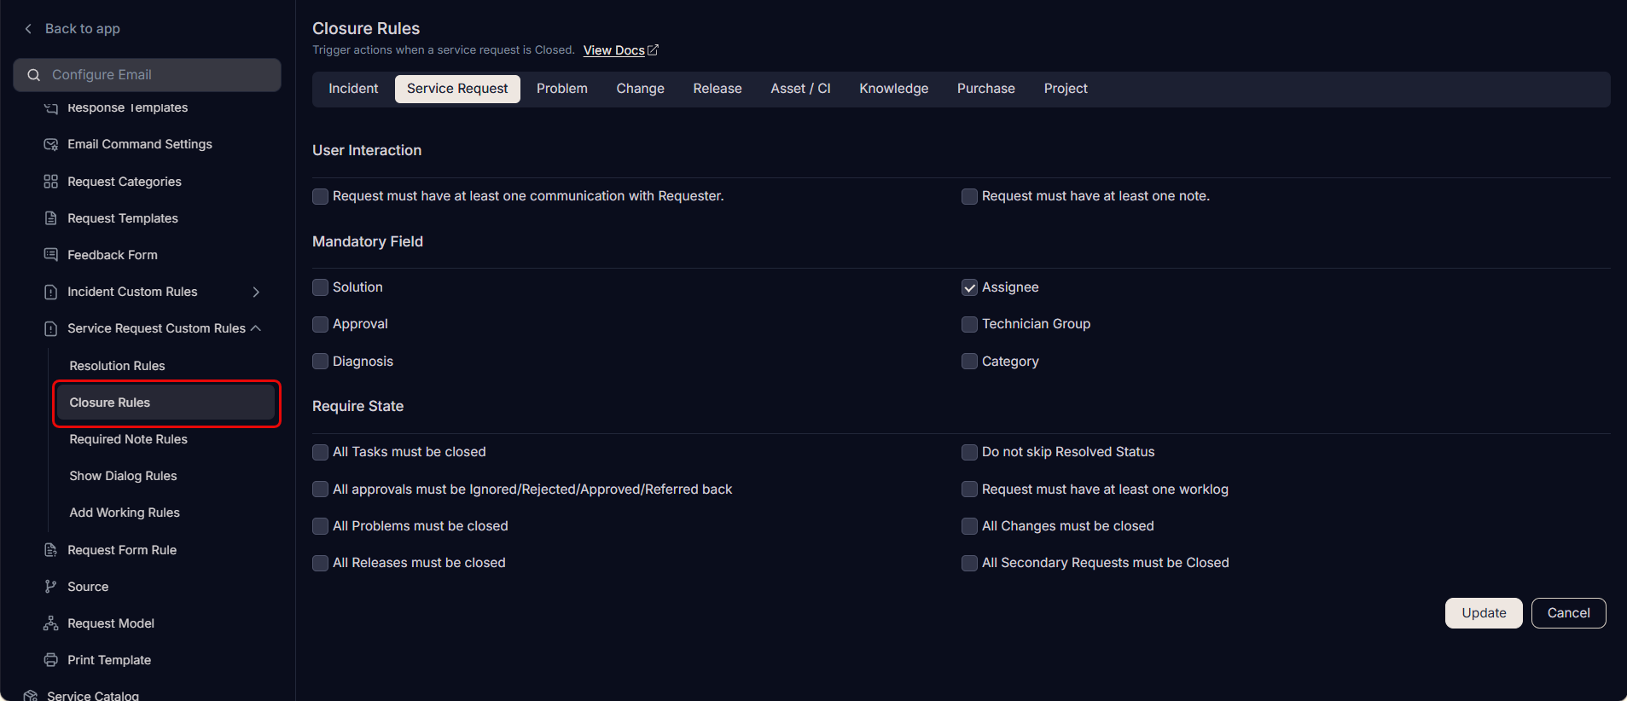Click the Update button
This screenshot has width=1627, height=701.
point(1484,613)
